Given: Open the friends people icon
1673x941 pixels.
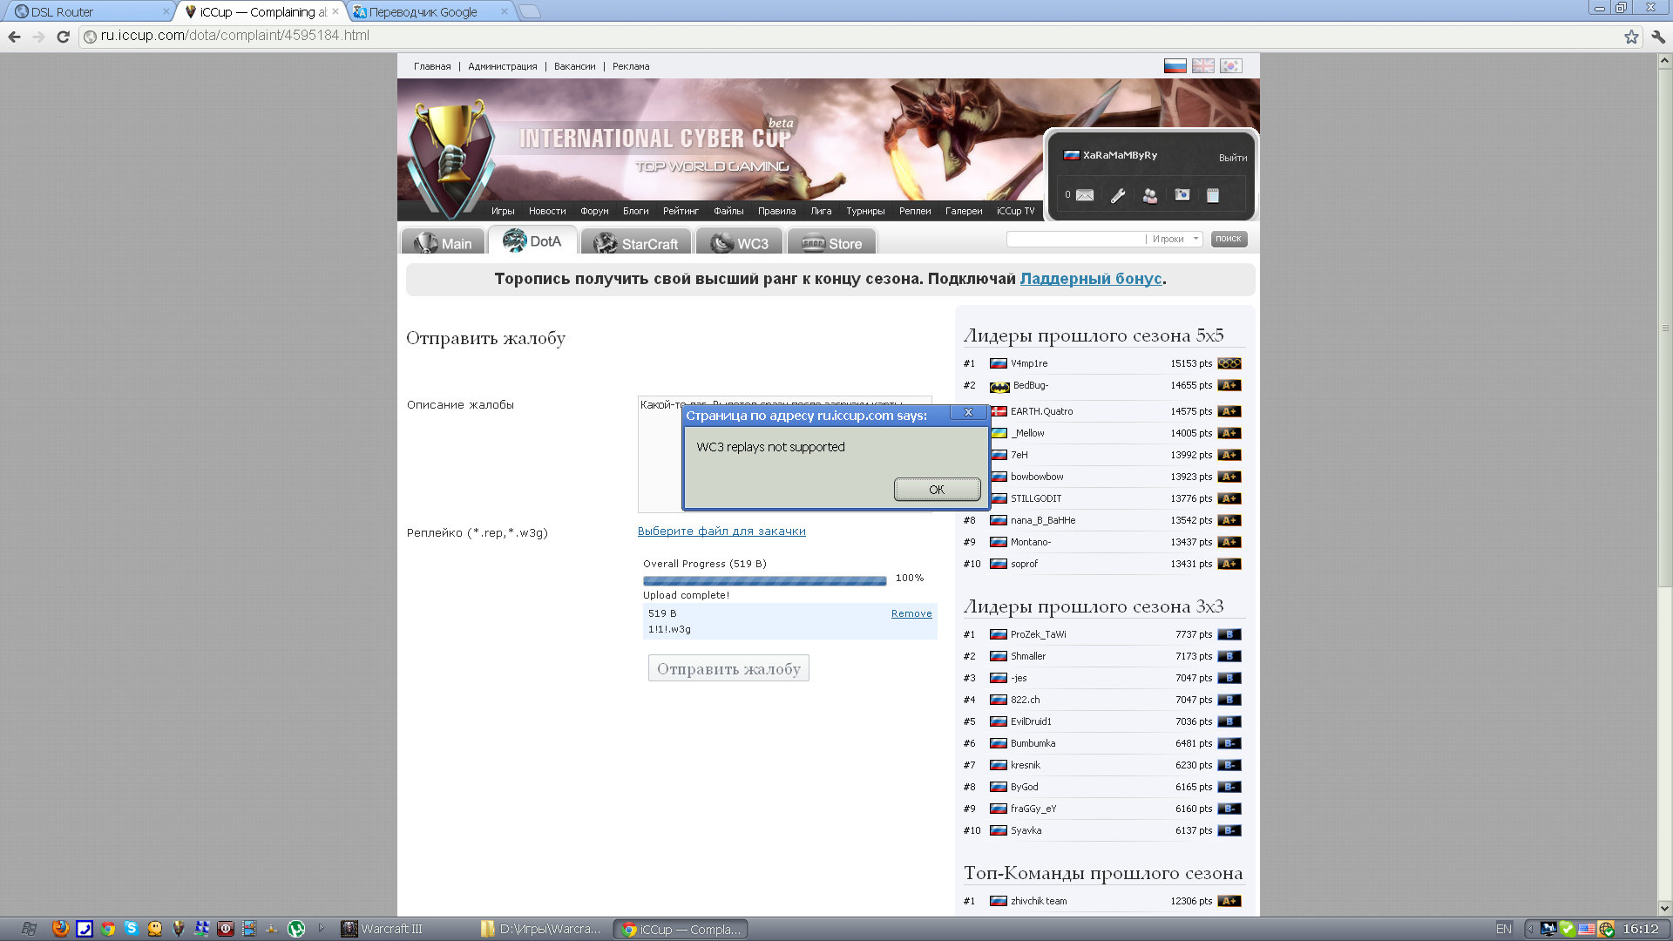Looking at the screenshot, I should [x=1150, y=195].
